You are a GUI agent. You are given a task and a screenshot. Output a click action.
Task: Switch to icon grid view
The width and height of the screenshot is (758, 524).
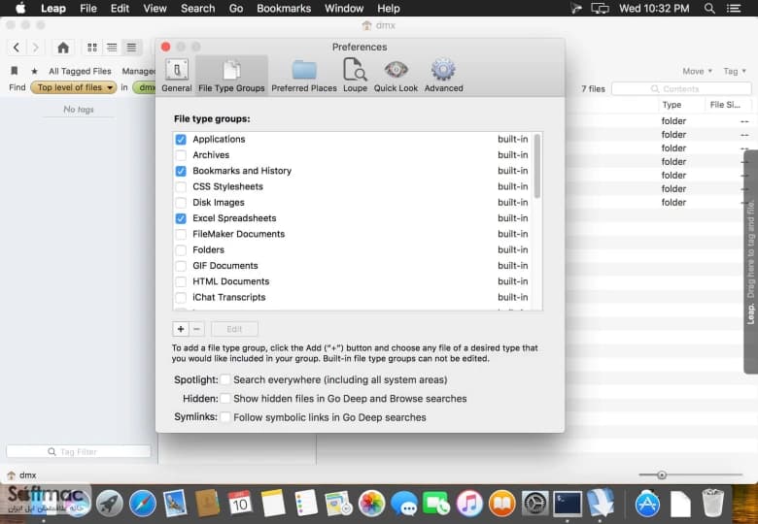pyautogui.click(x=92, y=48)
